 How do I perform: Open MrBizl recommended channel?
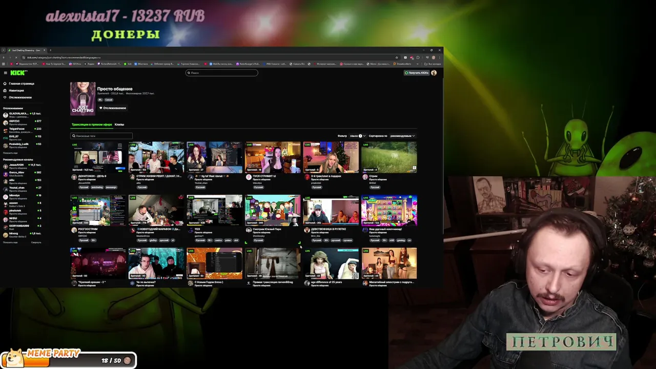click(22, 219)
